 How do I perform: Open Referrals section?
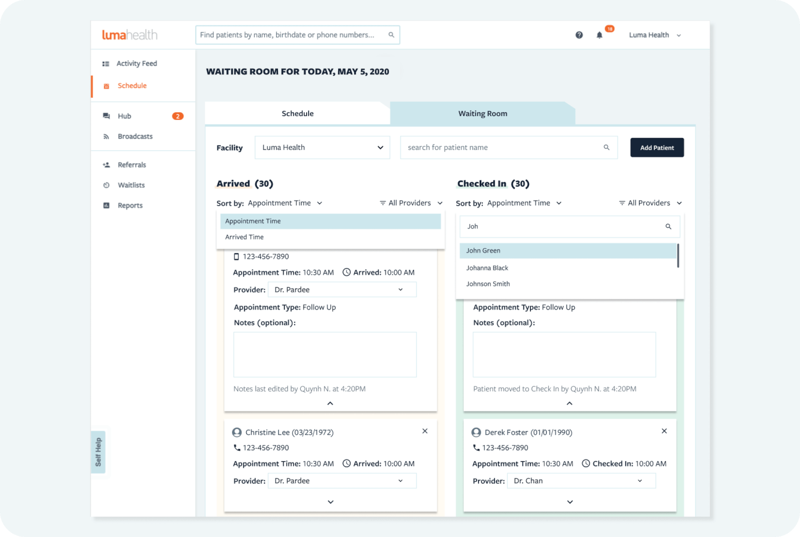coord(132,165)
